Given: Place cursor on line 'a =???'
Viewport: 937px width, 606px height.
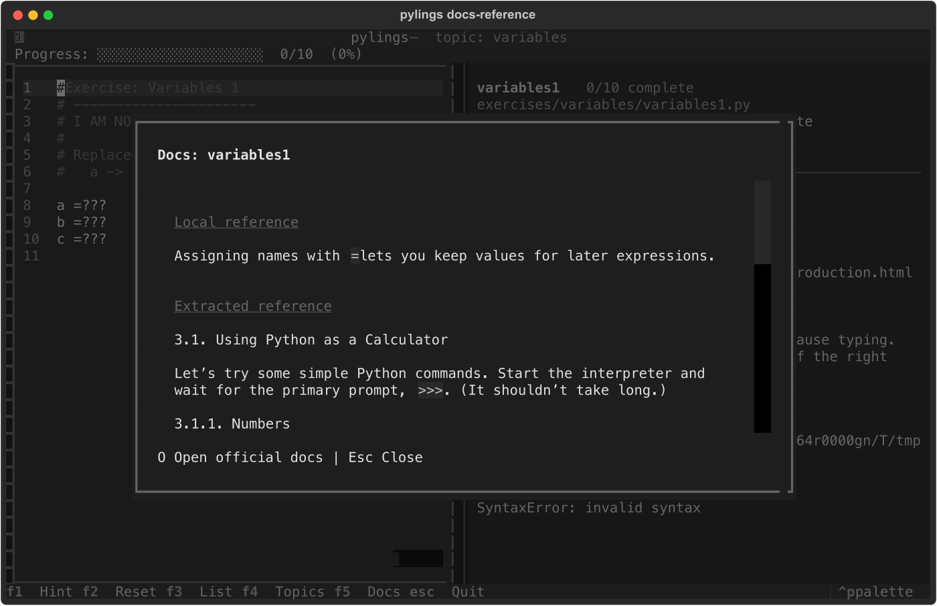Looking at the screenshot, I should [82, 205].
